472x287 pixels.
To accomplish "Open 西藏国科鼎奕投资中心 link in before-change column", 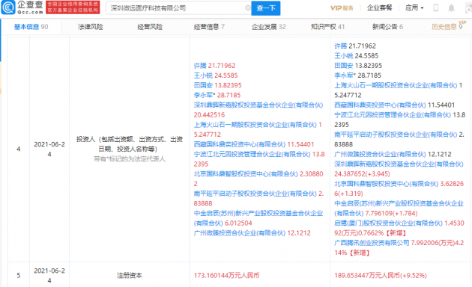I will (x=240, y=144).
